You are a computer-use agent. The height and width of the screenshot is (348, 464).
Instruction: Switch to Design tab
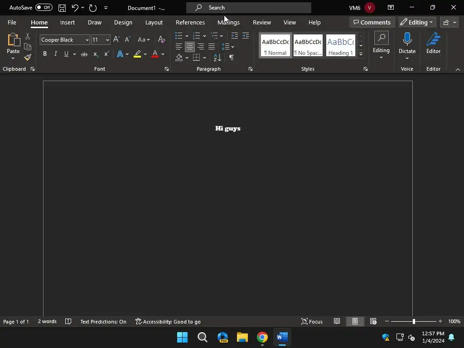tap(123, 23)
